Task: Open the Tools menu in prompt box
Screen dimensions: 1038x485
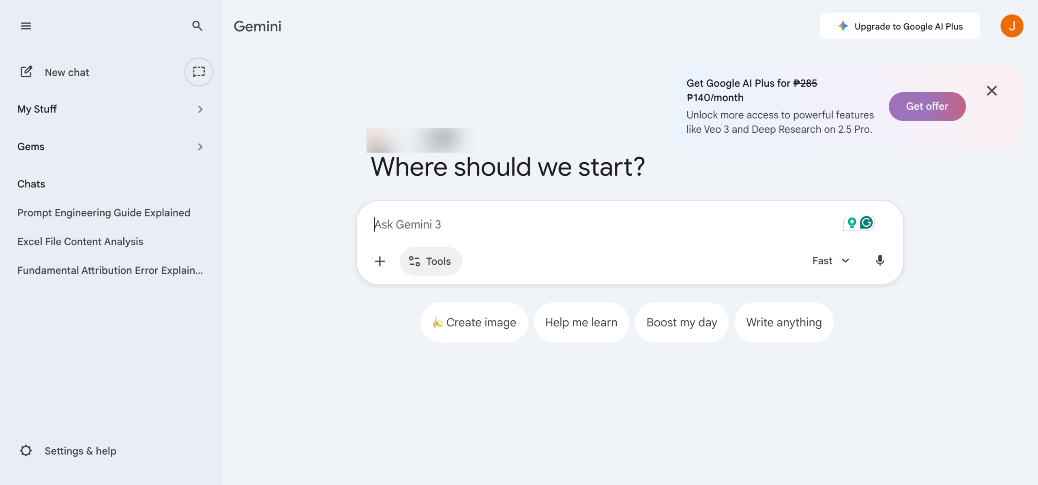Action: (x=431, y=262)
